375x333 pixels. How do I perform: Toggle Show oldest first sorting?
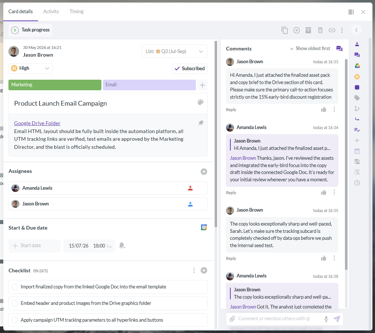click(x=310, y=49)
